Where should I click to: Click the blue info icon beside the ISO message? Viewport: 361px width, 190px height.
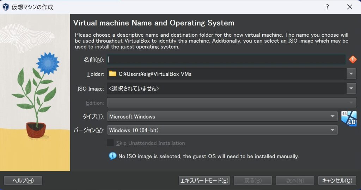(112, 156)
